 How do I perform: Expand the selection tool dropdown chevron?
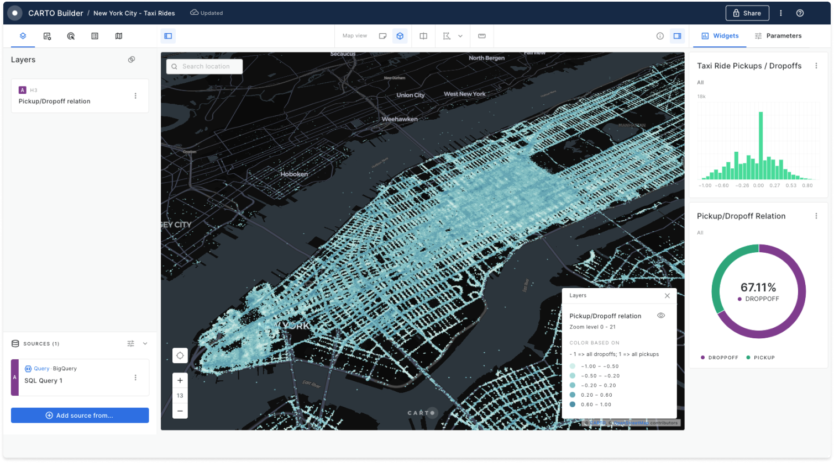(460, 35)
